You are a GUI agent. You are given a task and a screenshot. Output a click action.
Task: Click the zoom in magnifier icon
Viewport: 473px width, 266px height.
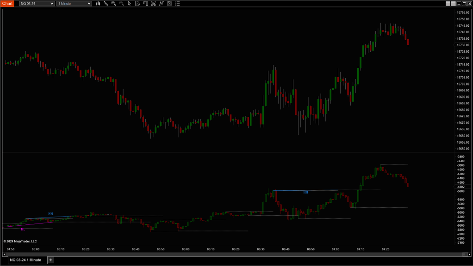click(113, 3)
